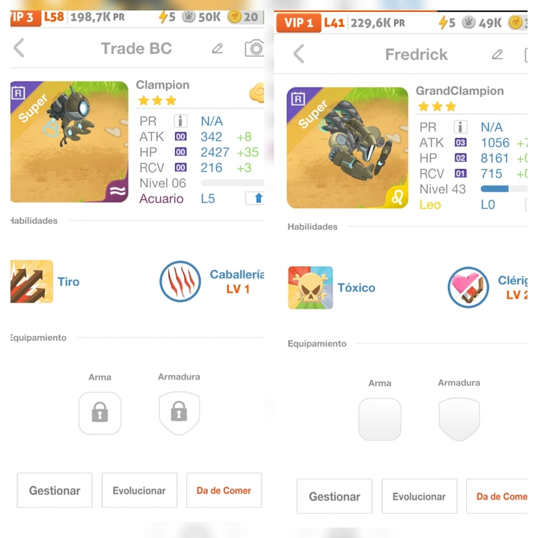Tap Da de Comer for Clampion

(224, 490)
